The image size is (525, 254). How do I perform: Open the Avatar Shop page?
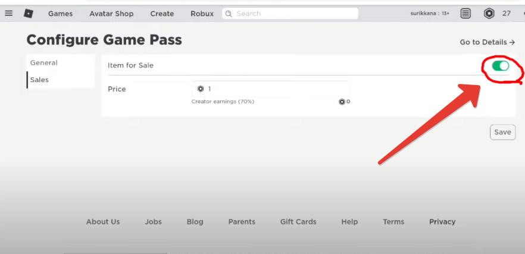pos(111,14)
